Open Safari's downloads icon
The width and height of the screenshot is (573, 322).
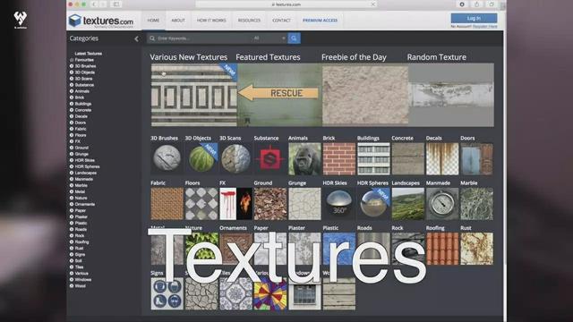pyautogui.click(x=462, y=4)
